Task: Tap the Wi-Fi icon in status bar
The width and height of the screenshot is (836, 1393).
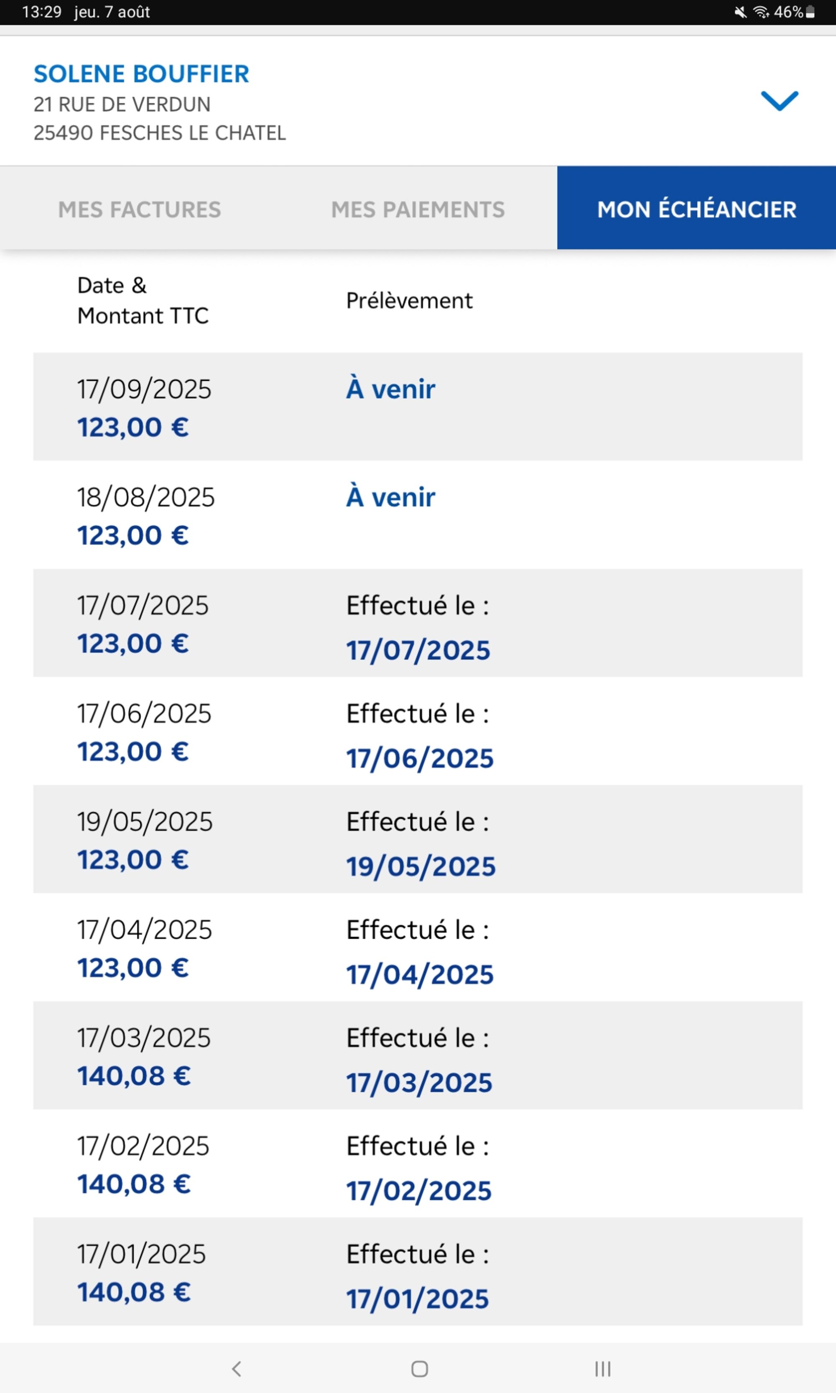Action: (760, 13)
